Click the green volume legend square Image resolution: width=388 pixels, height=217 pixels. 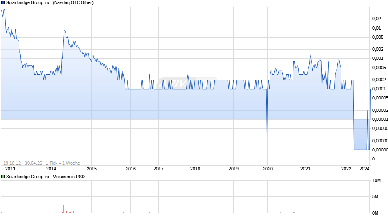[3, 177]
